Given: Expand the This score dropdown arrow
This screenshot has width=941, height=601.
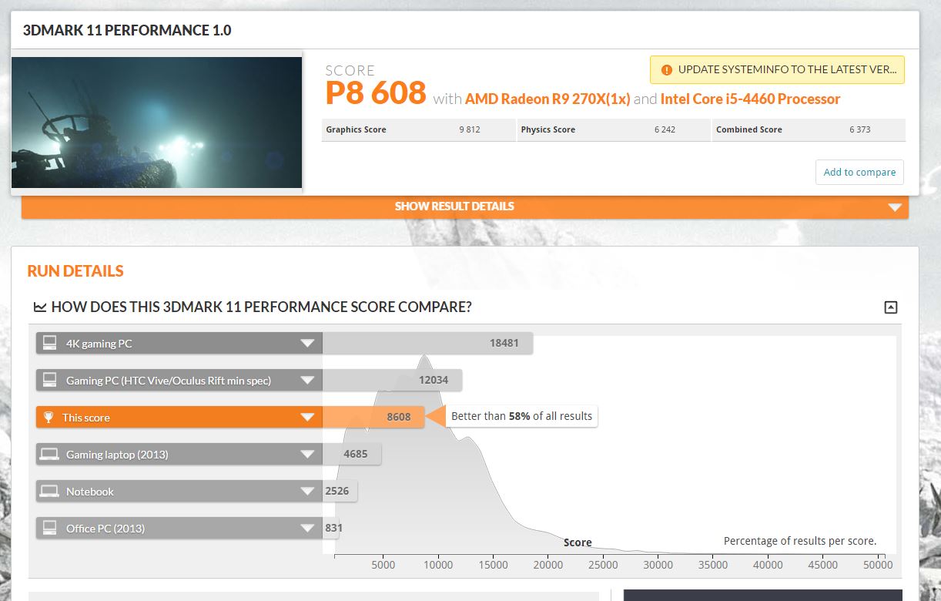Looking at the screenshot, I should [x=307, y=418].
